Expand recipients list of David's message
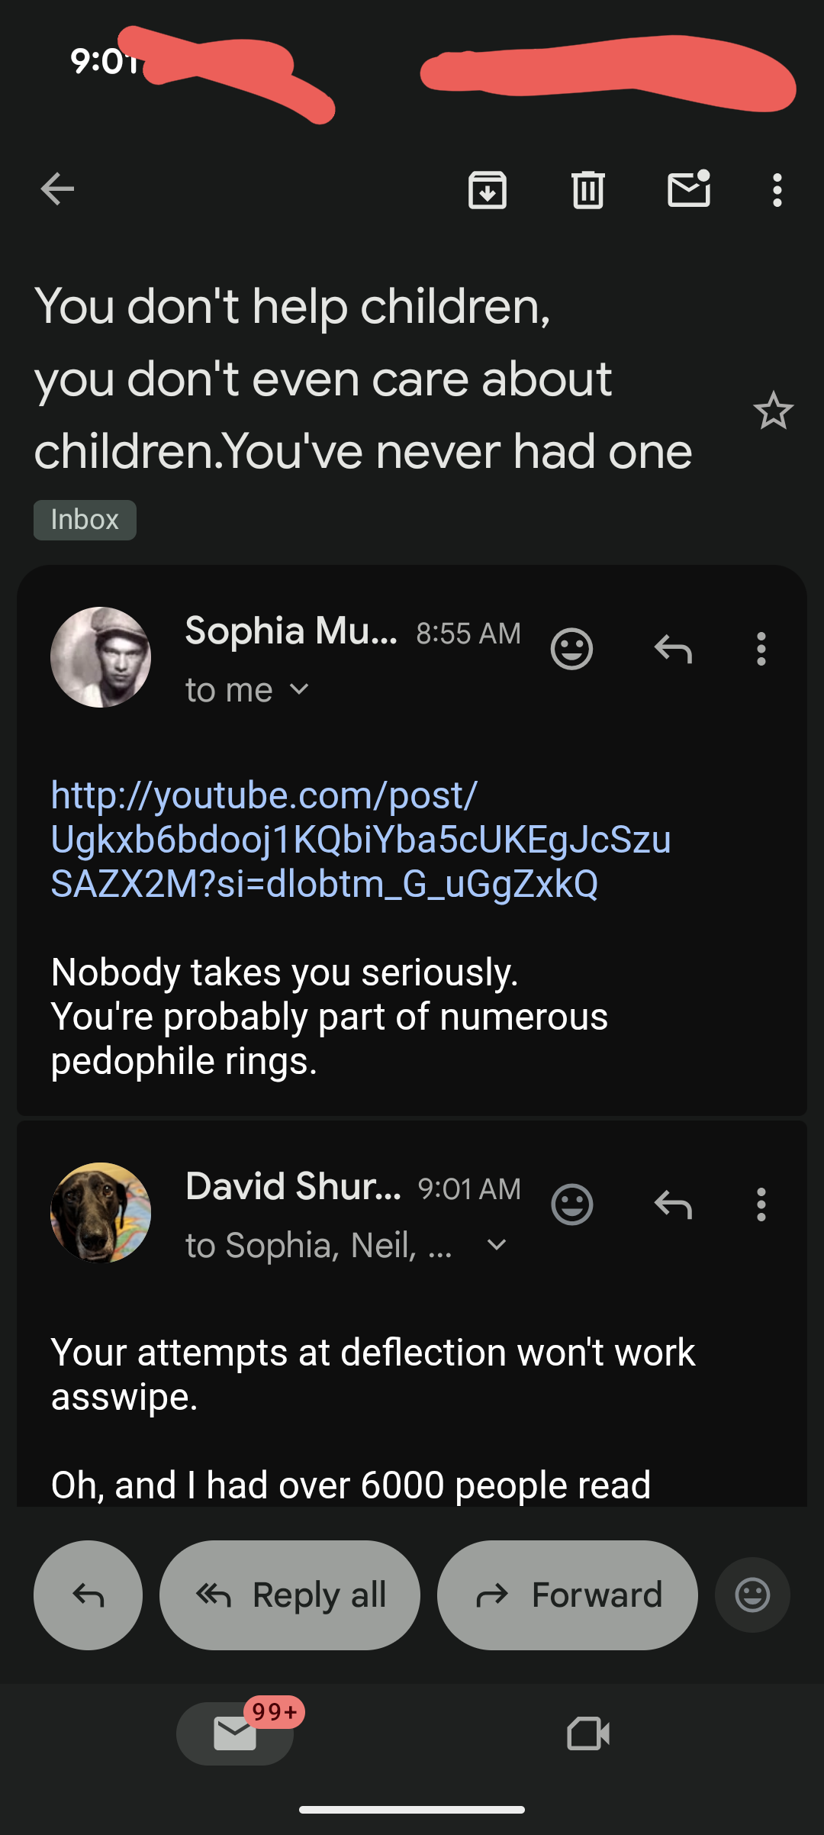The image size is (824, 1835). coord(496,1246)
